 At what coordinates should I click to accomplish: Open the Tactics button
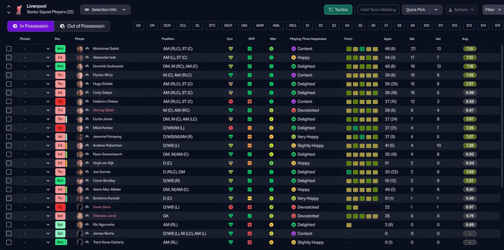(x=338, y=9)
